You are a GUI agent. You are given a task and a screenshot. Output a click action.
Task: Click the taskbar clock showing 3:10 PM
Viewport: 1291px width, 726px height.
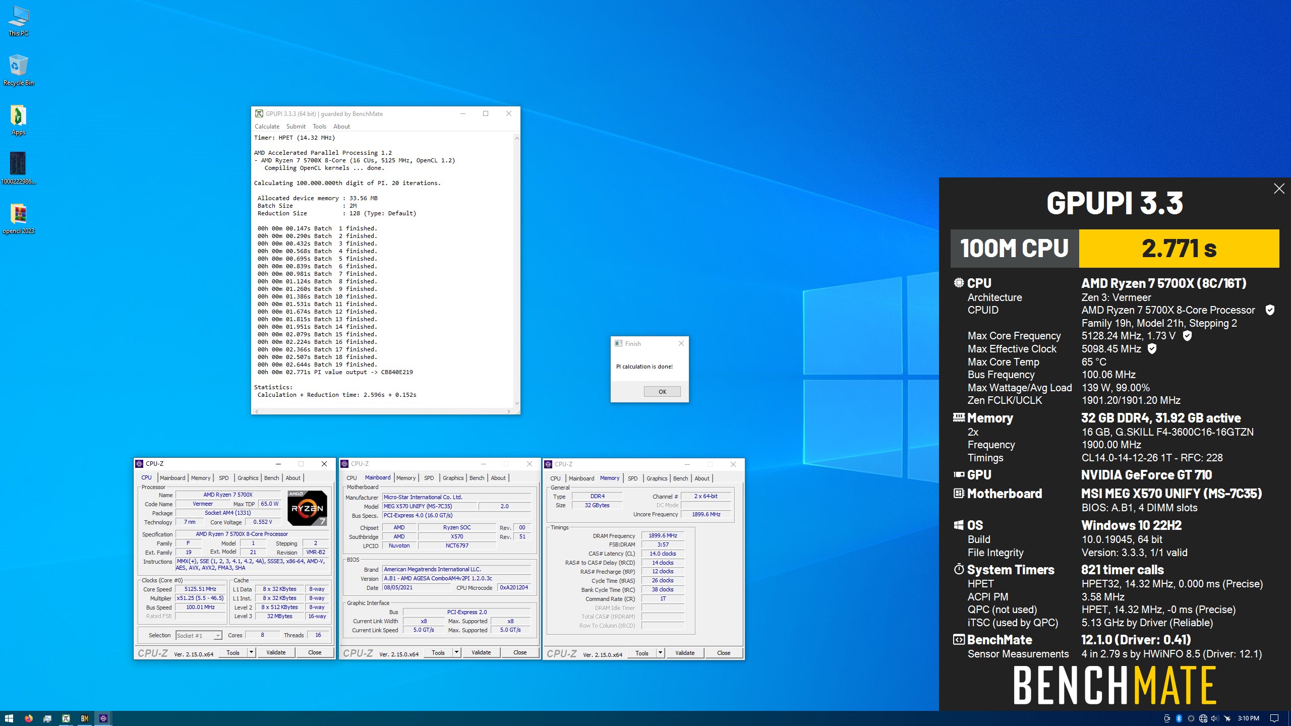pos(1248,718)
